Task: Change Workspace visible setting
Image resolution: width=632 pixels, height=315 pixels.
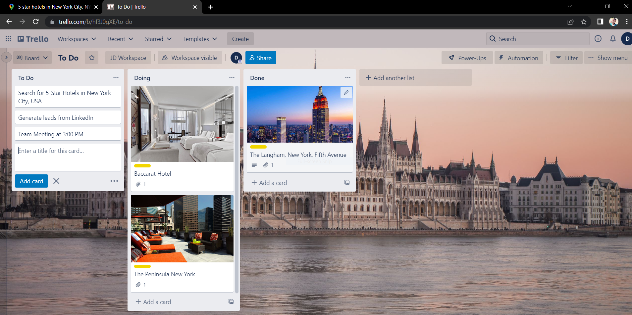Action: 189,58
